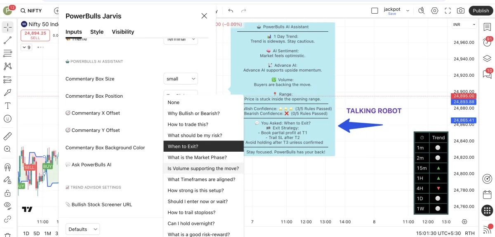Select How to trail stoploss? option
The width and height of the screenshot is (495, 237).
[x=203, y=212]
